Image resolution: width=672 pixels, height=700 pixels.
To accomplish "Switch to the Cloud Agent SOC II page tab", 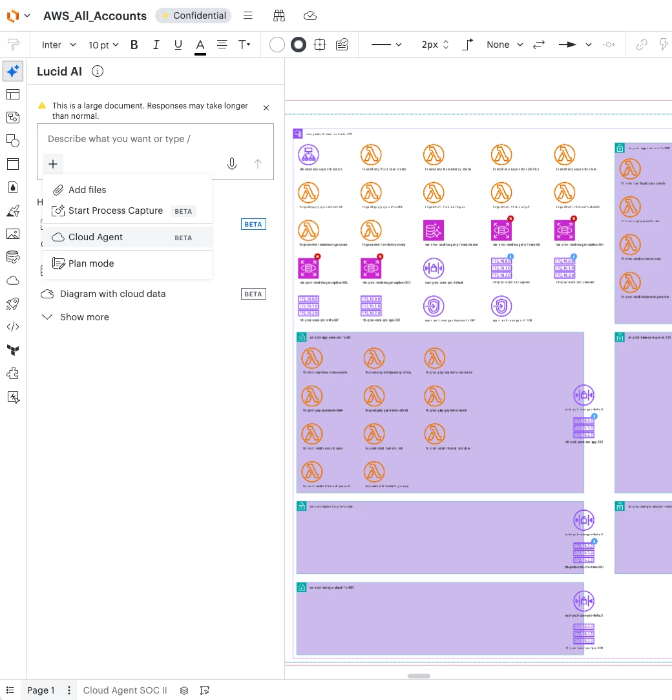I will (125, 690).
